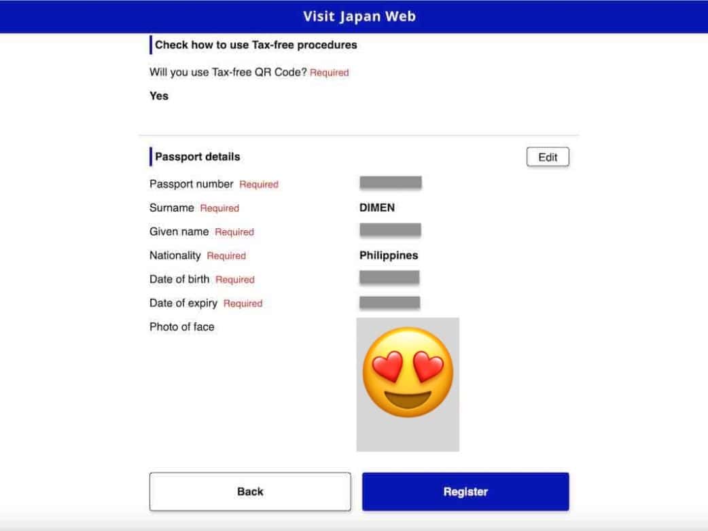
Task: Click the Passport number field label
Action: [x=192, y=184]
